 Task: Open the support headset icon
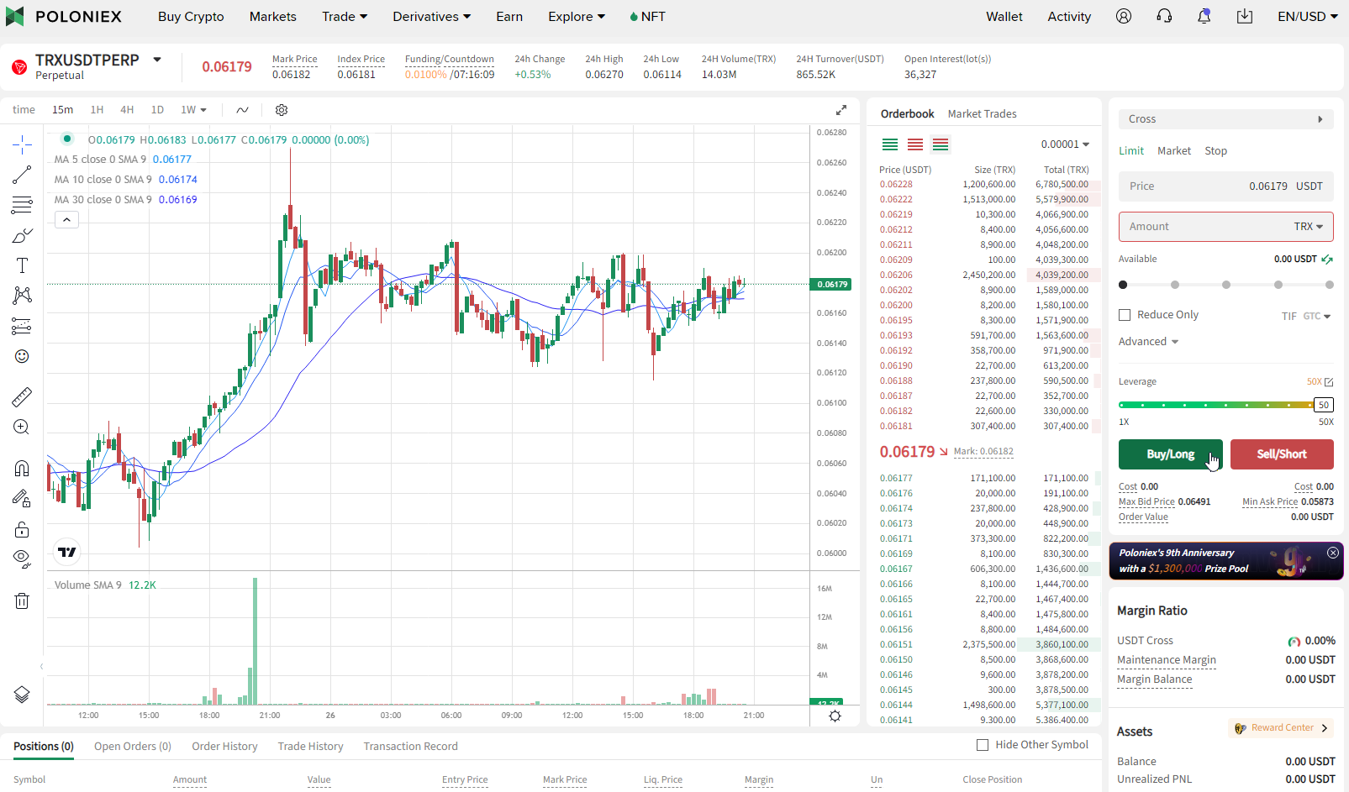(x=1164, y=16)
